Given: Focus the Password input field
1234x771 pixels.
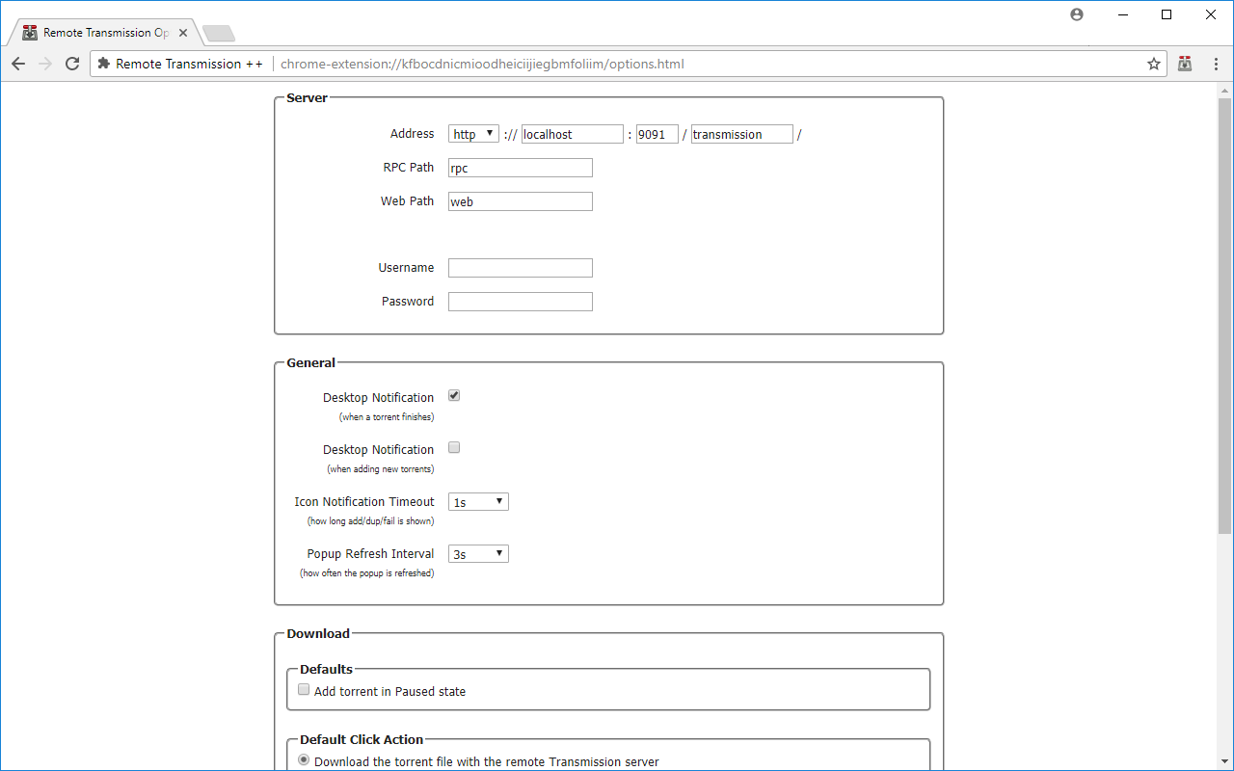Looking at the screenshot, I should [x=521, y=302].
